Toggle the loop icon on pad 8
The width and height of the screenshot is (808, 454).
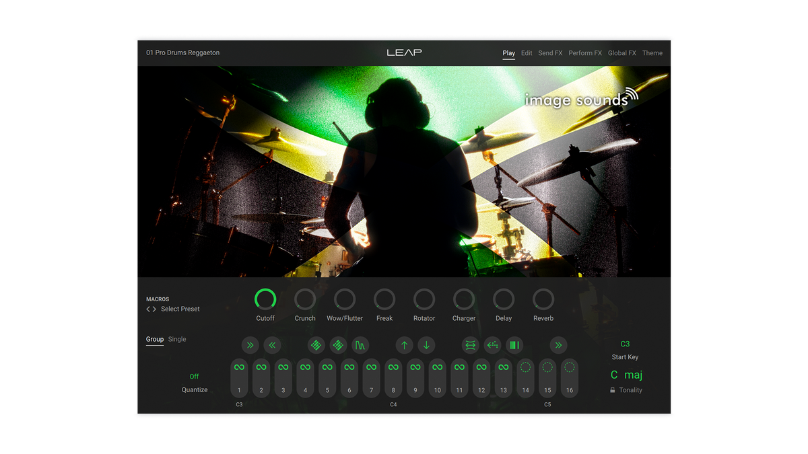pyautogui.click(x=393, y=367)
